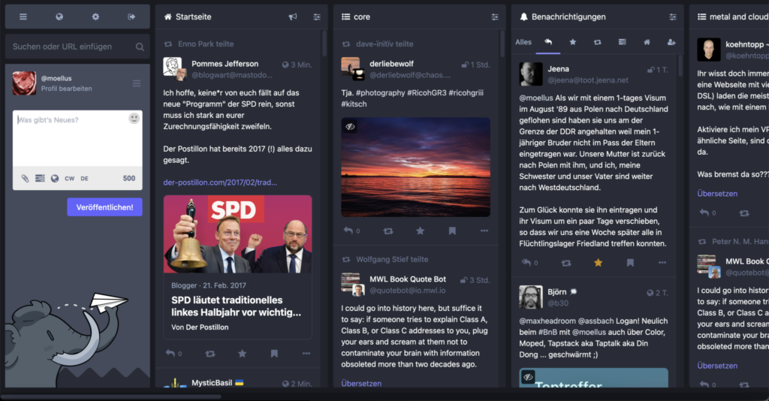
Task: Open column settings for Startseite
Action: pyautogui.click(x=317, y=17)
